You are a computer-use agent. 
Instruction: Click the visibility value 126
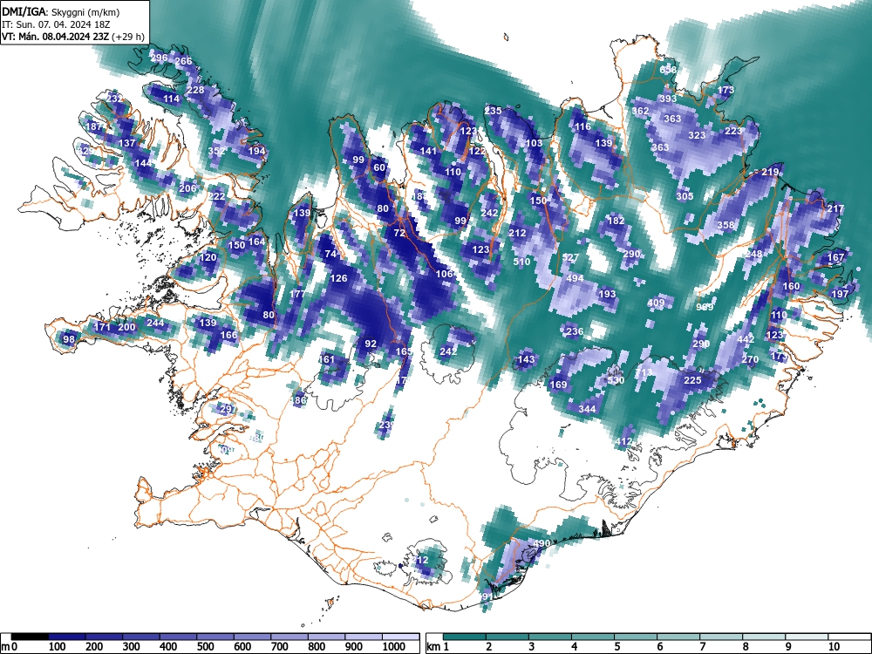point(338,279)
